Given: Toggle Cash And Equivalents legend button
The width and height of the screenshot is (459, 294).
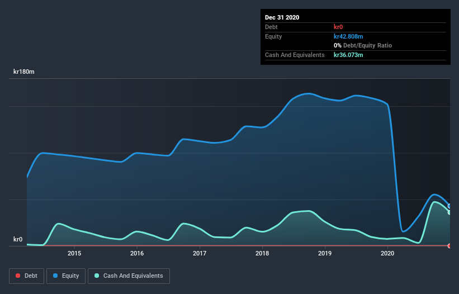Looking at the screenshot, I should click(129, 276).
